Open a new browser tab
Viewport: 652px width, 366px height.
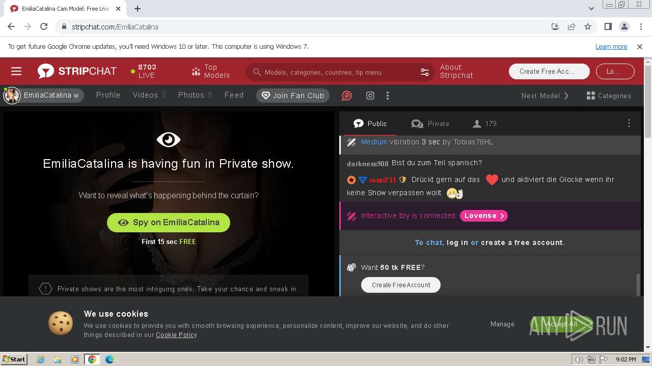pyautogui.click(x=138, y=9)
